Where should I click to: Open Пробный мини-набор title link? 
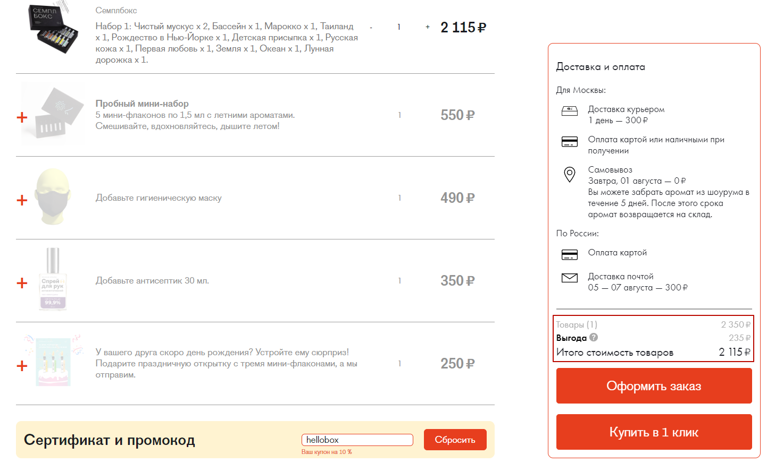pyautogui.click(x=142, y=104)
